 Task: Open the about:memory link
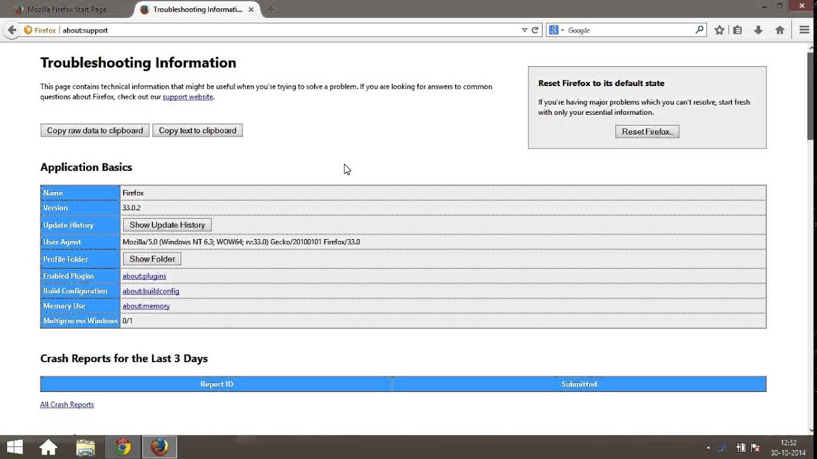click(146, 306)
